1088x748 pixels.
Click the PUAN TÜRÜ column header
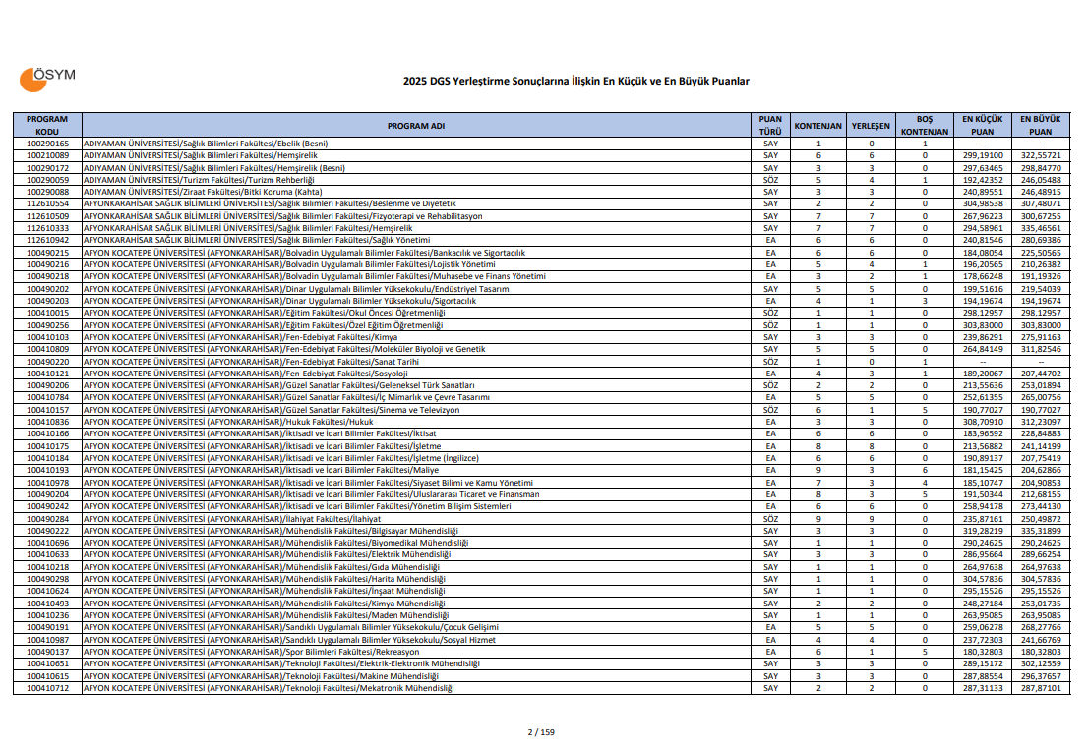point(770,125)
